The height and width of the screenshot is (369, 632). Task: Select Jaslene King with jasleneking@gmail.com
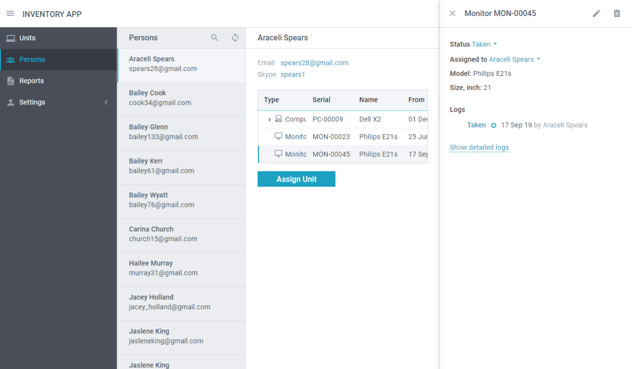click(181, 337)
